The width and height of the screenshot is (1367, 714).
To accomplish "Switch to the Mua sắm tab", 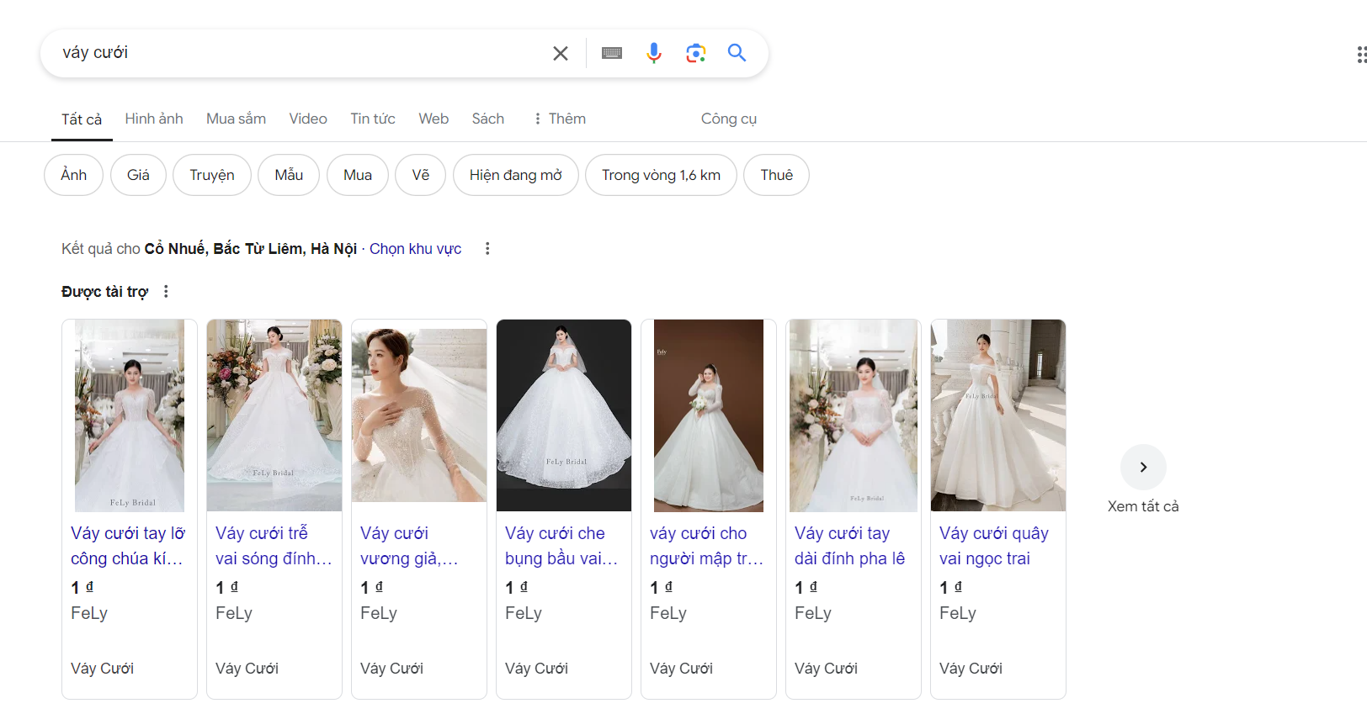I will pos(236,119).
